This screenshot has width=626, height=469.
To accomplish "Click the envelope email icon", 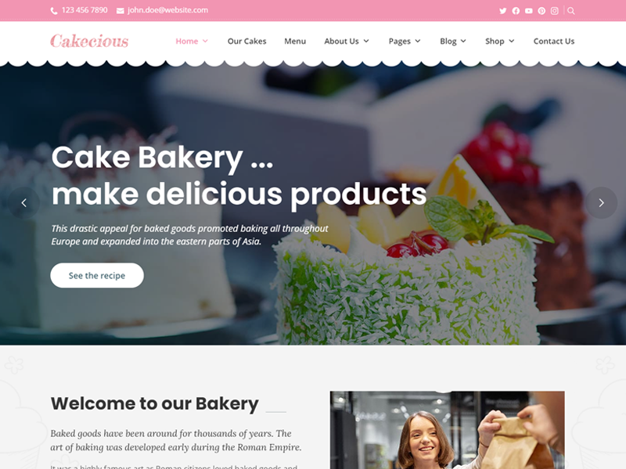I will (x=120, y=11).
